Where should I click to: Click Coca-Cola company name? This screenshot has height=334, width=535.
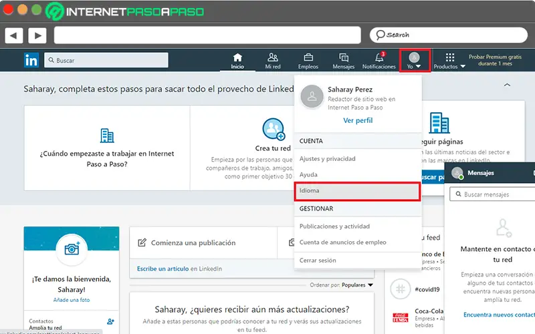pyautogui.click(x=429, y=311)
